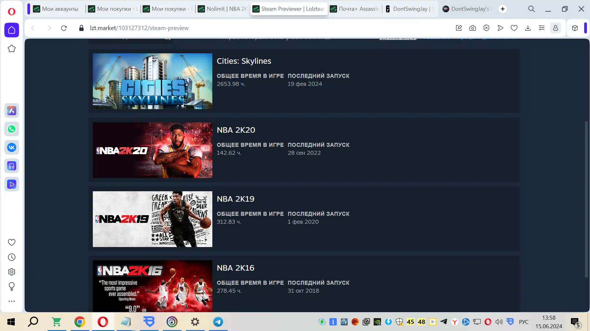Open the notification center icon

576,322
